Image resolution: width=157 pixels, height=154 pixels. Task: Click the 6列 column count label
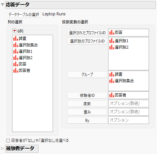[20, 31]
